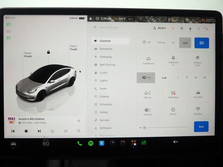Decrease cabin temperature with left arrow
This screenshot has width=223, height=167.
[37, 144]
